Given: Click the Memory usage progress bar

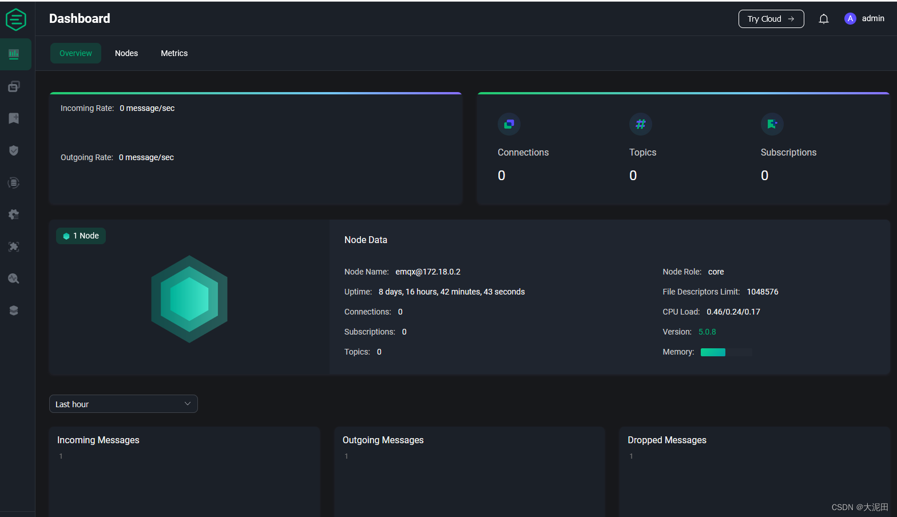Looking at the screenshot, I should point(726,352).
